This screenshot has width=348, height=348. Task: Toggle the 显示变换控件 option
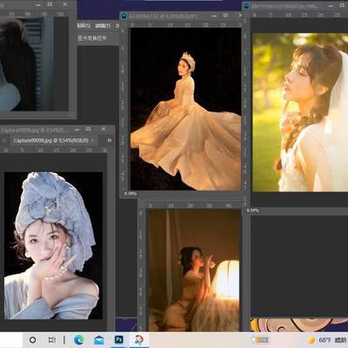click(x=91, y=38)
